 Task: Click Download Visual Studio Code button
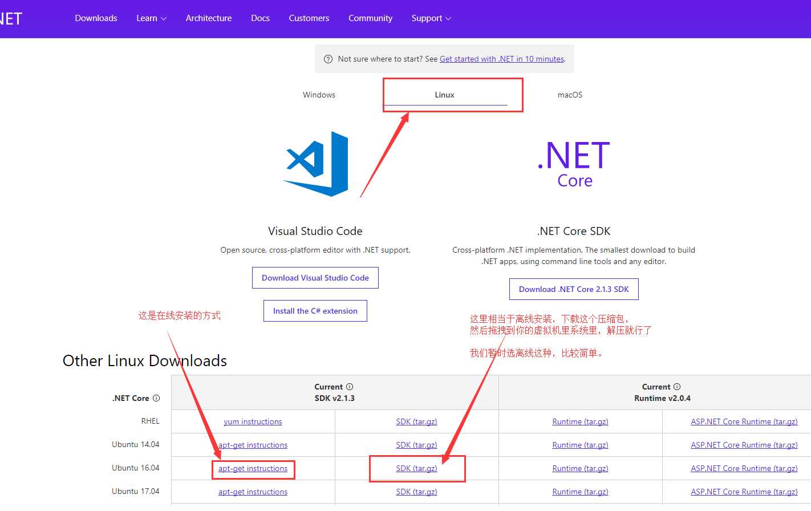315,278
